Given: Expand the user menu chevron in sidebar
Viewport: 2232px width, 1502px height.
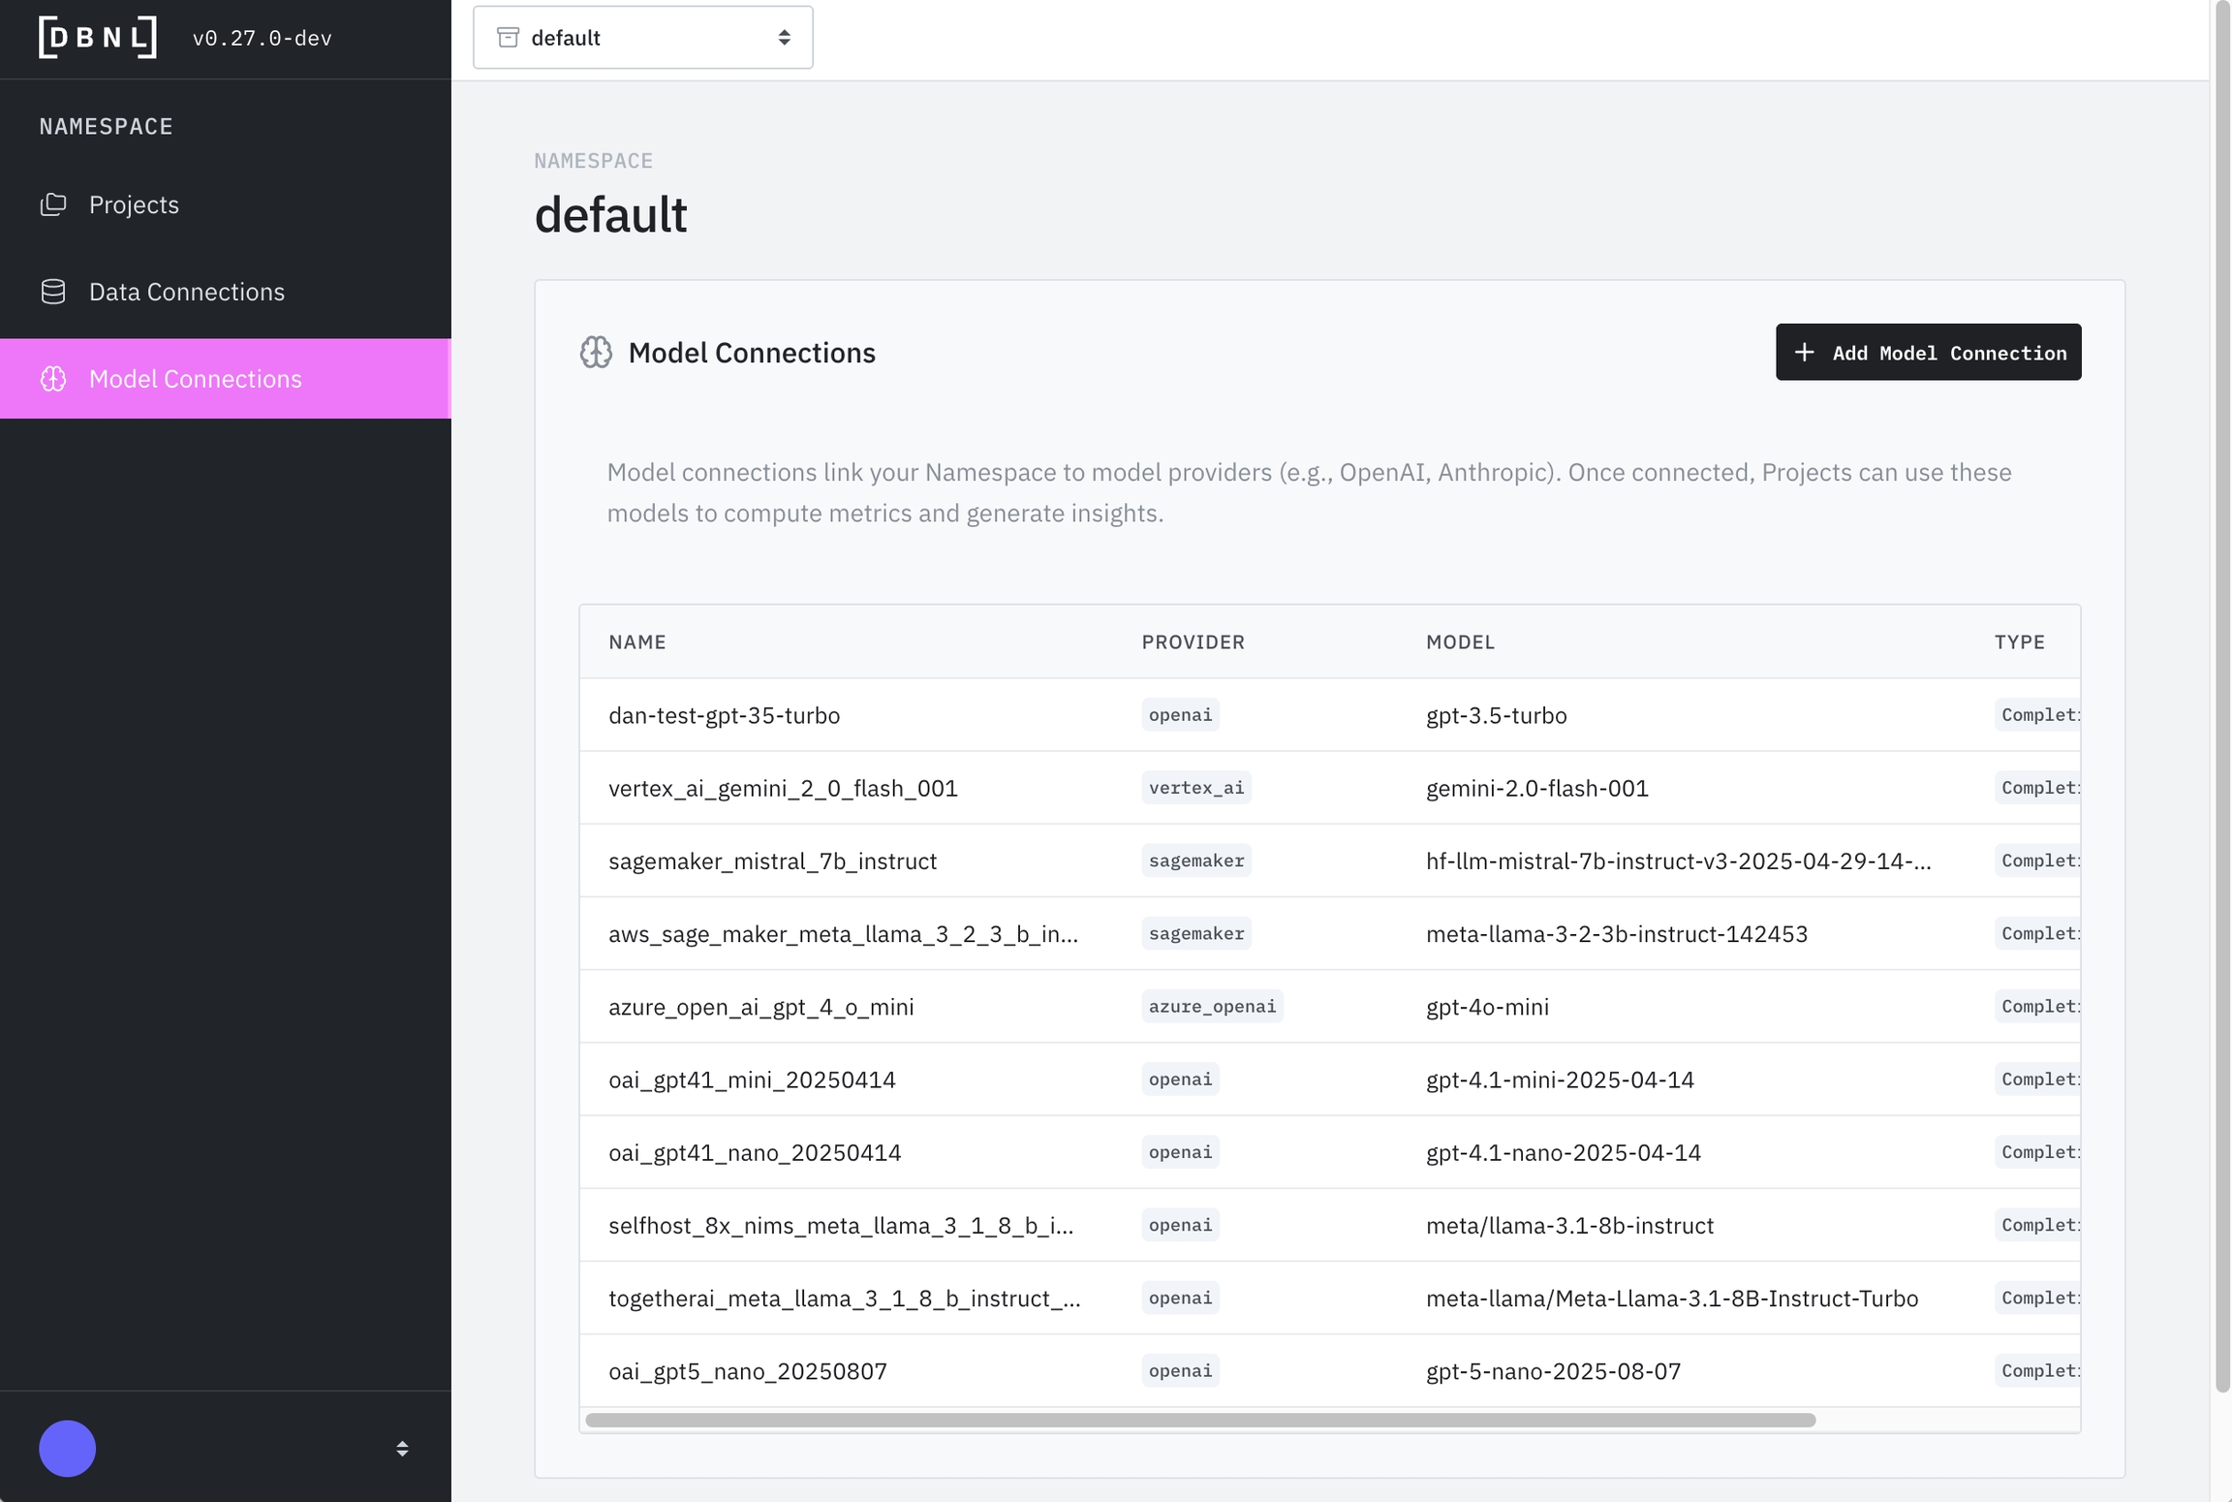Looking at the screenshot, I should [x=402, y=1449].
